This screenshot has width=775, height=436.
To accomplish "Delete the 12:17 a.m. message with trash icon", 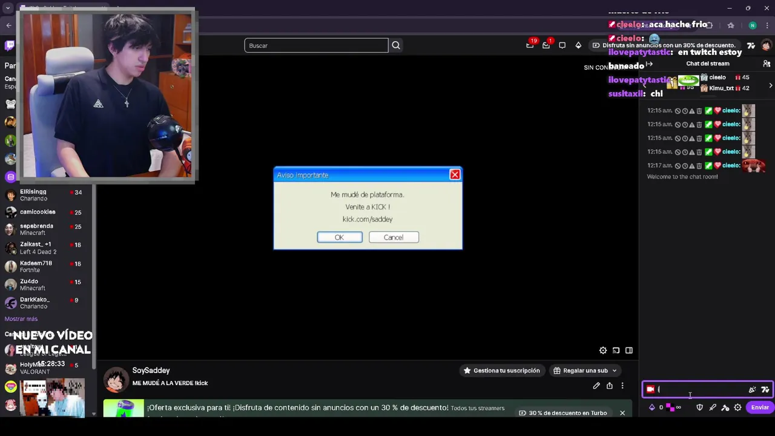I will click(699, 166).
